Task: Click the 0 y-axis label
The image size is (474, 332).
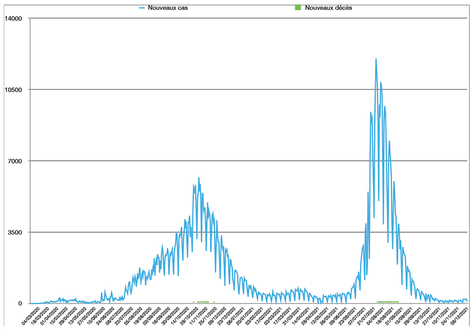Action: click(20, 304)
